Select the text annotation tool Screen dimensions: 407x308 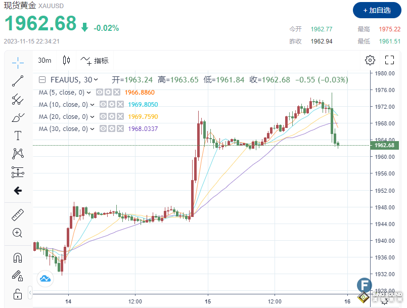point(18,136)
